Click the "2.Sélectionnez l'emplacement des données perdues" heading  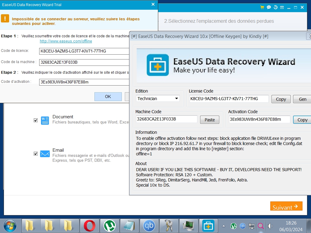tap(219, 21)
